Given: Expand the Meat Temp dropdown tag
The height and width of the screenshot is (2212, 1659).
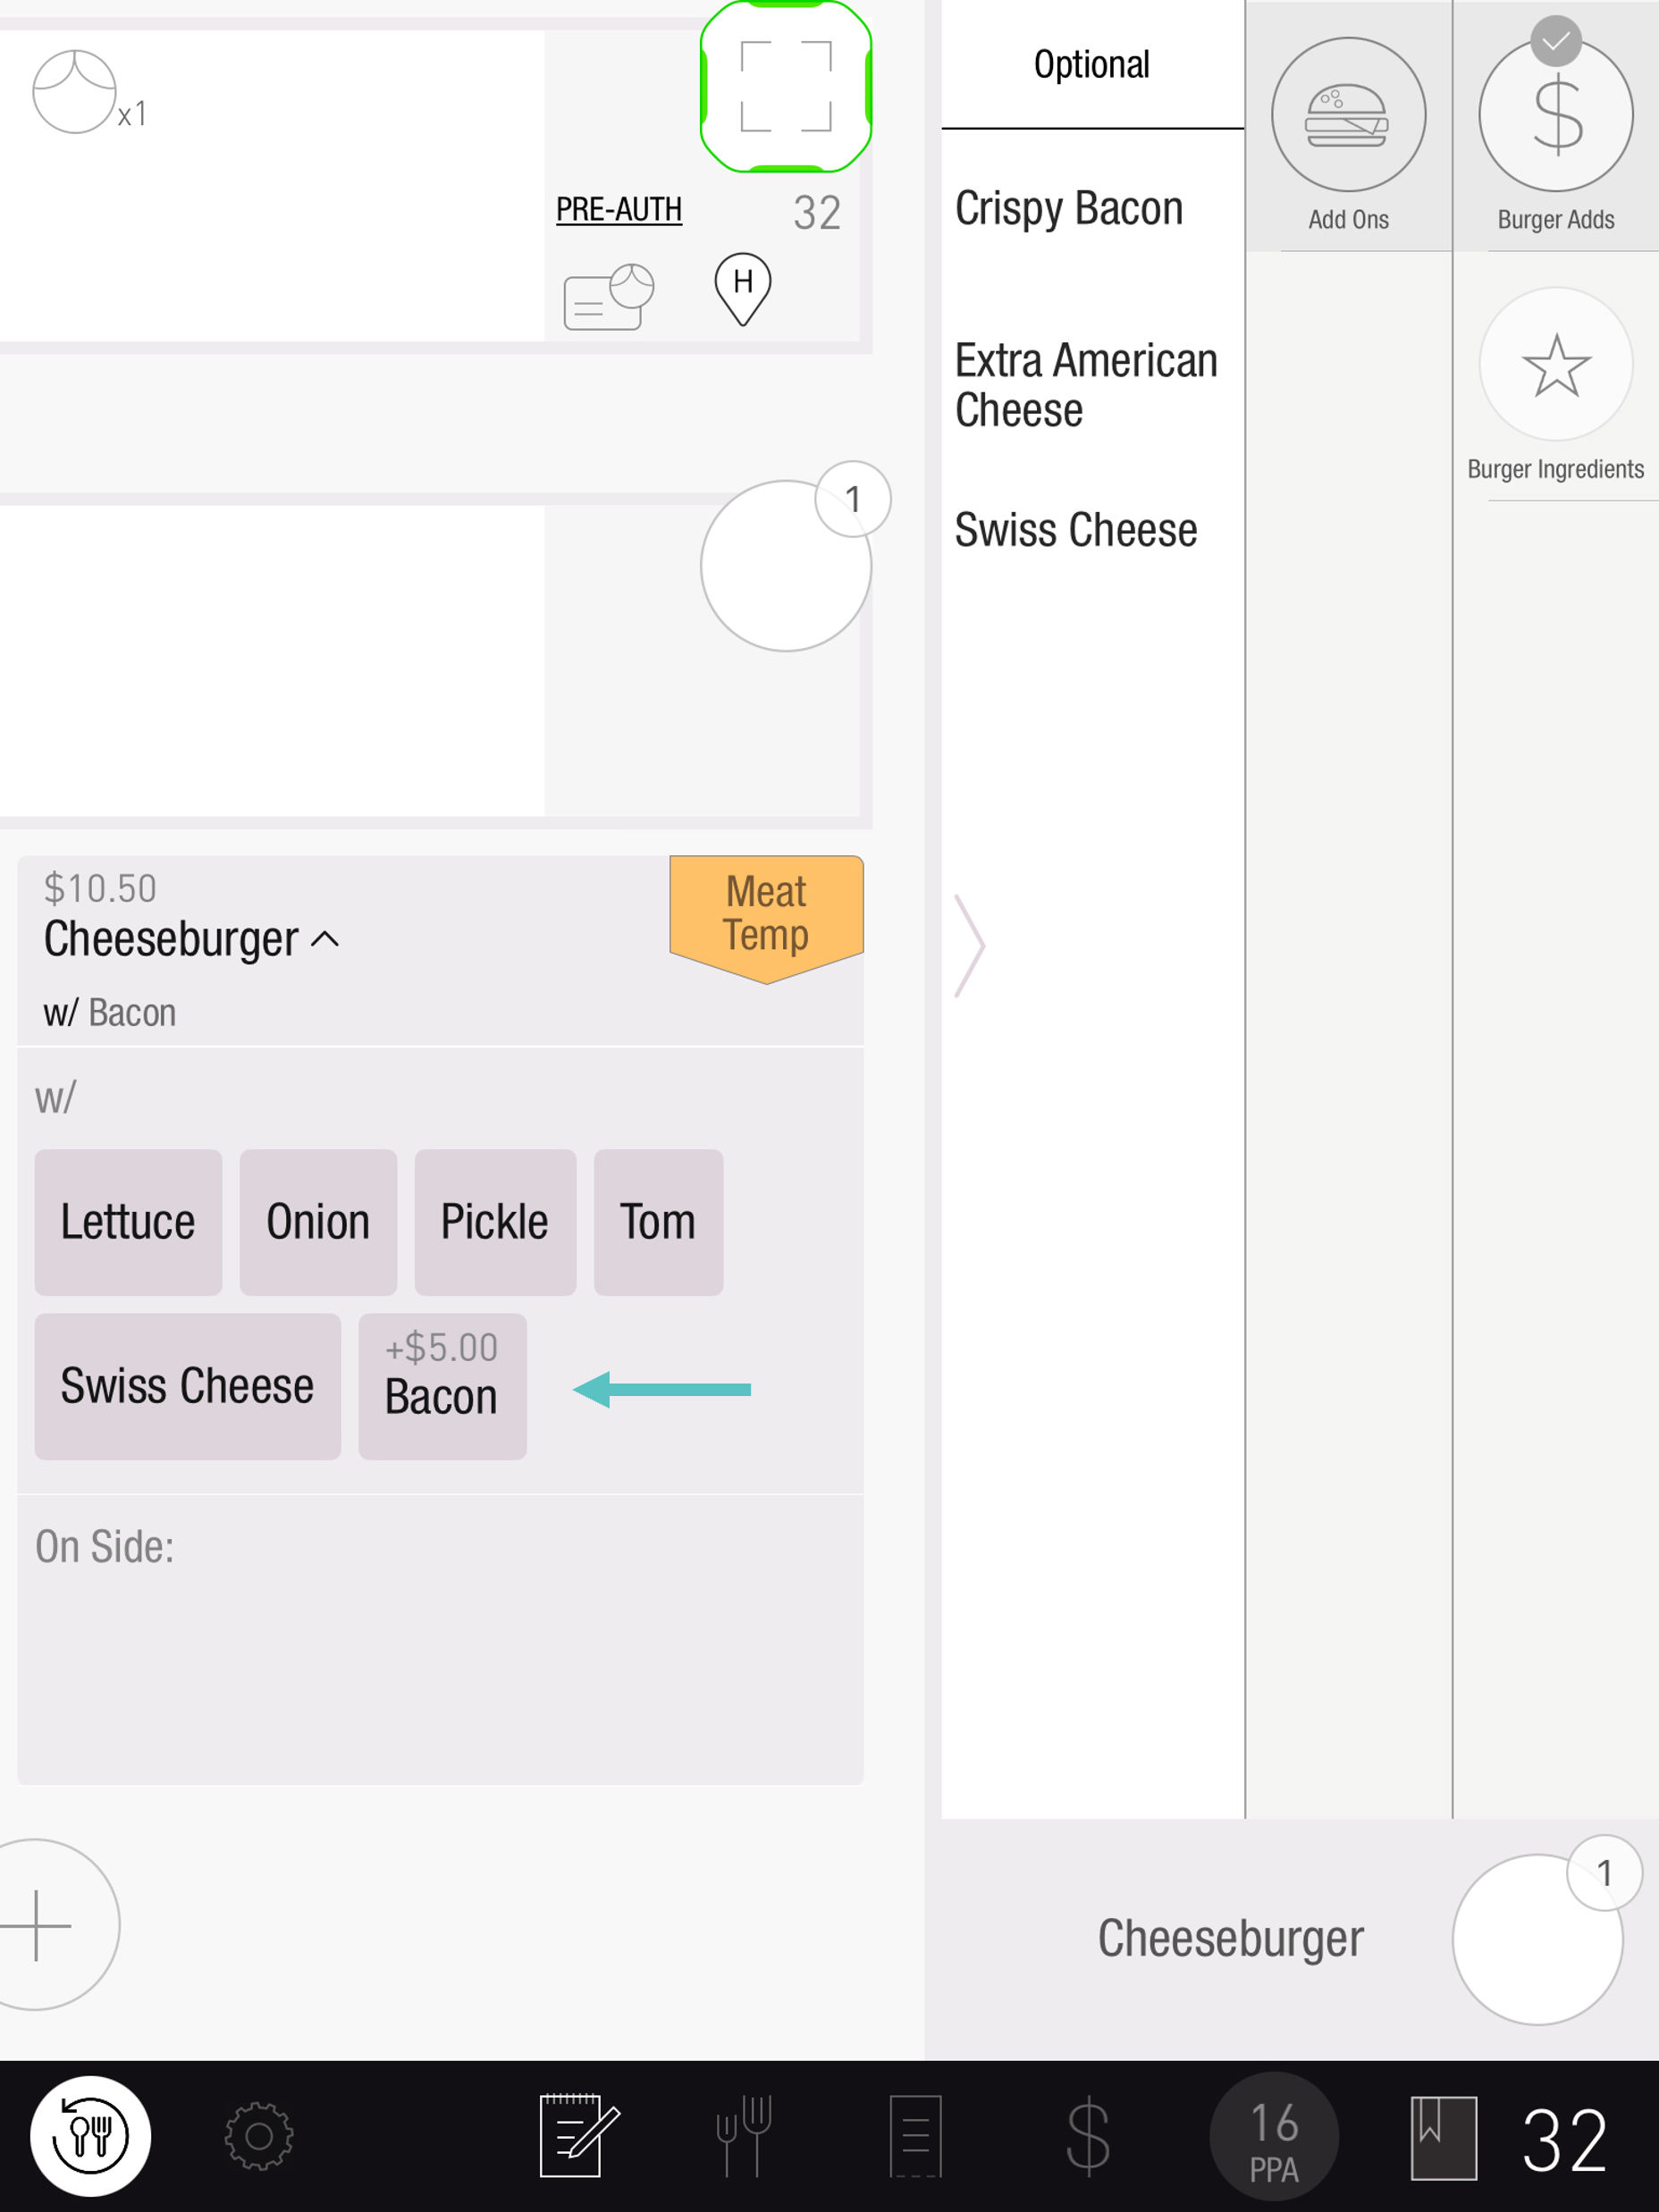Looking at the screenshot, I should tap(766, 915).
